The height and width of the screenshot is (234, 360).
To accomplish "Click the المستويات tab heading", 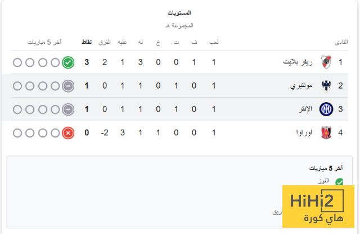I will 180,12.
